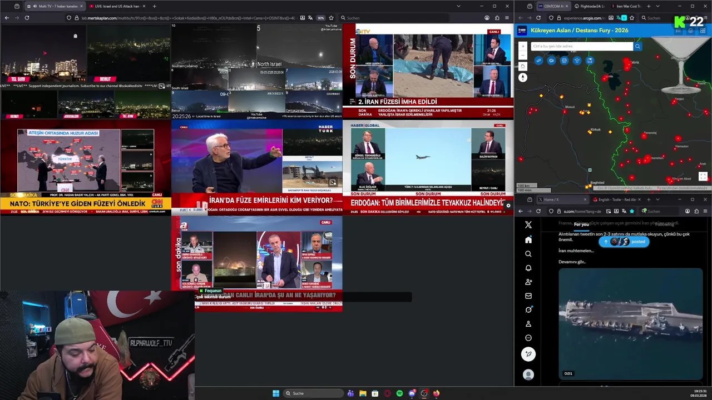Image resolution: width=712 pixels, height=400 pixels.
Task: Switch to LIVE: Israel and US Attack Iran tab
Action: coord(116,6)
